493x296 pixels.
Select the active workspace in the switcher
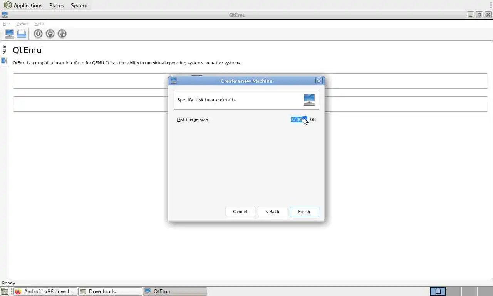click(x=438, y=291)
